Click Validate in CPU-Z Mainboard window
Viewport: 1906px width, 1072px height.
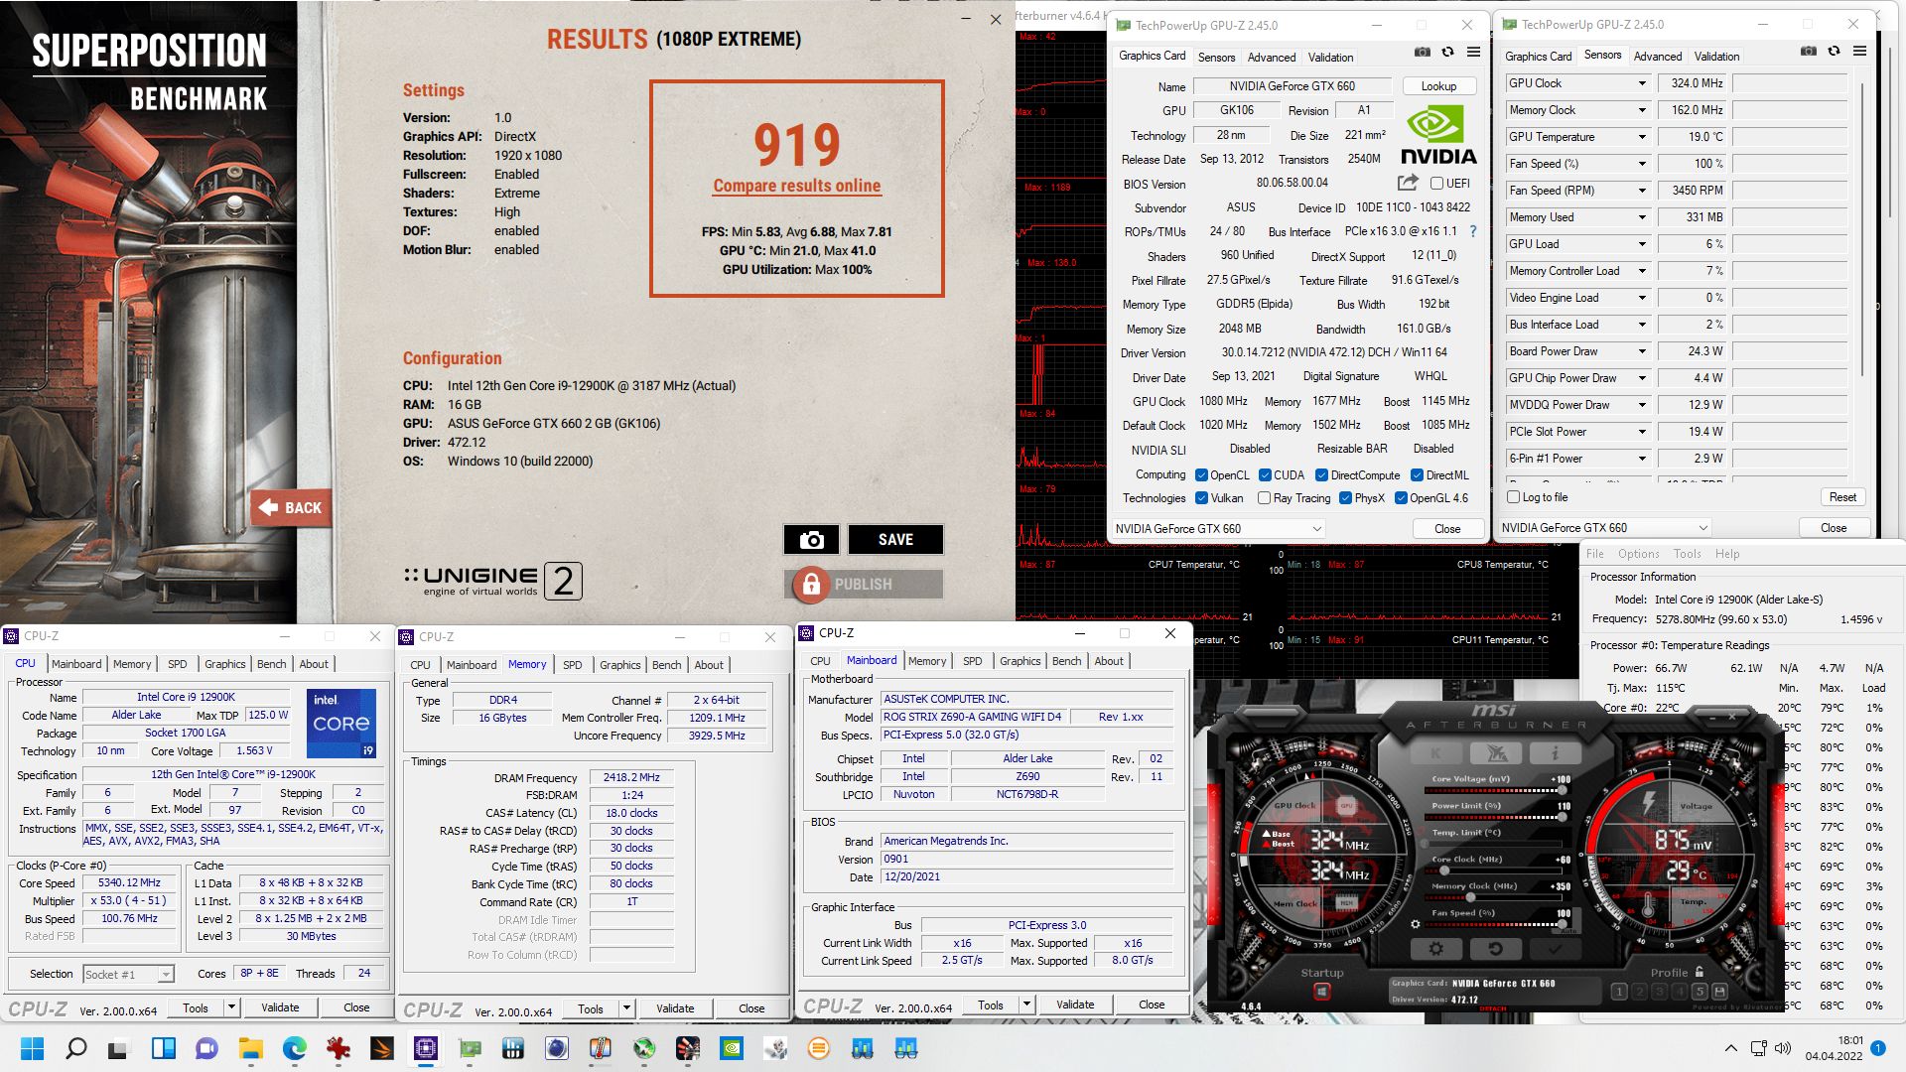[1075, 1005]
